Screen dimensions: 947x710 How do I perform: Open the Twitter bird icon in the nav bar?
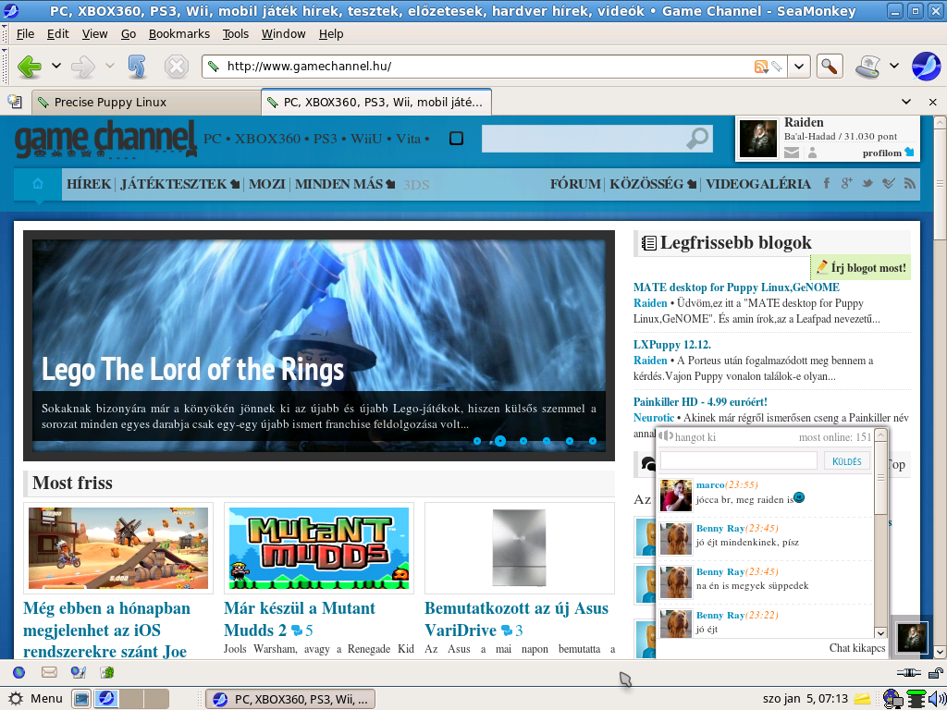tap(867, 184)
